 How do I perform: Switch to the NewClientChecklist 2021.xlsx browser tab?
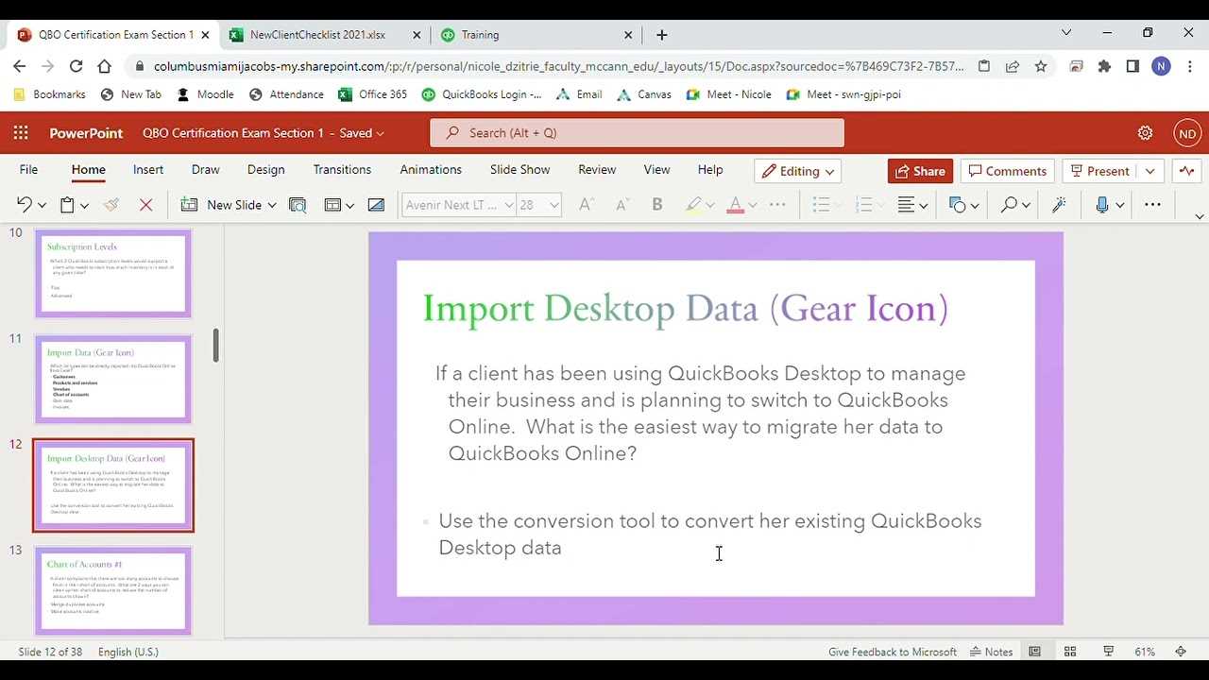click(317, 35)
